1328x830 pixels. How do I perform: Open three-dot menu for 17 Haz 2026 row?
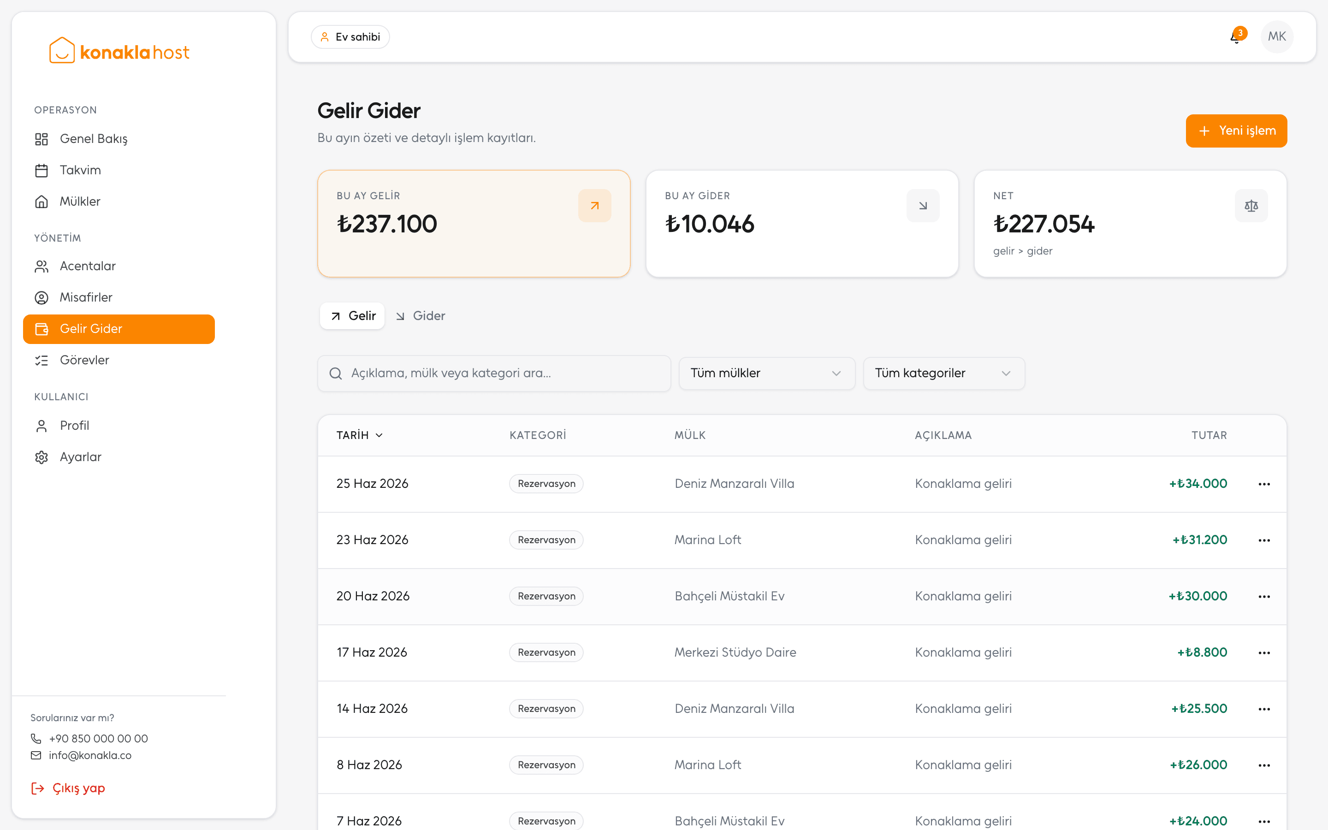pos(1264,652)
